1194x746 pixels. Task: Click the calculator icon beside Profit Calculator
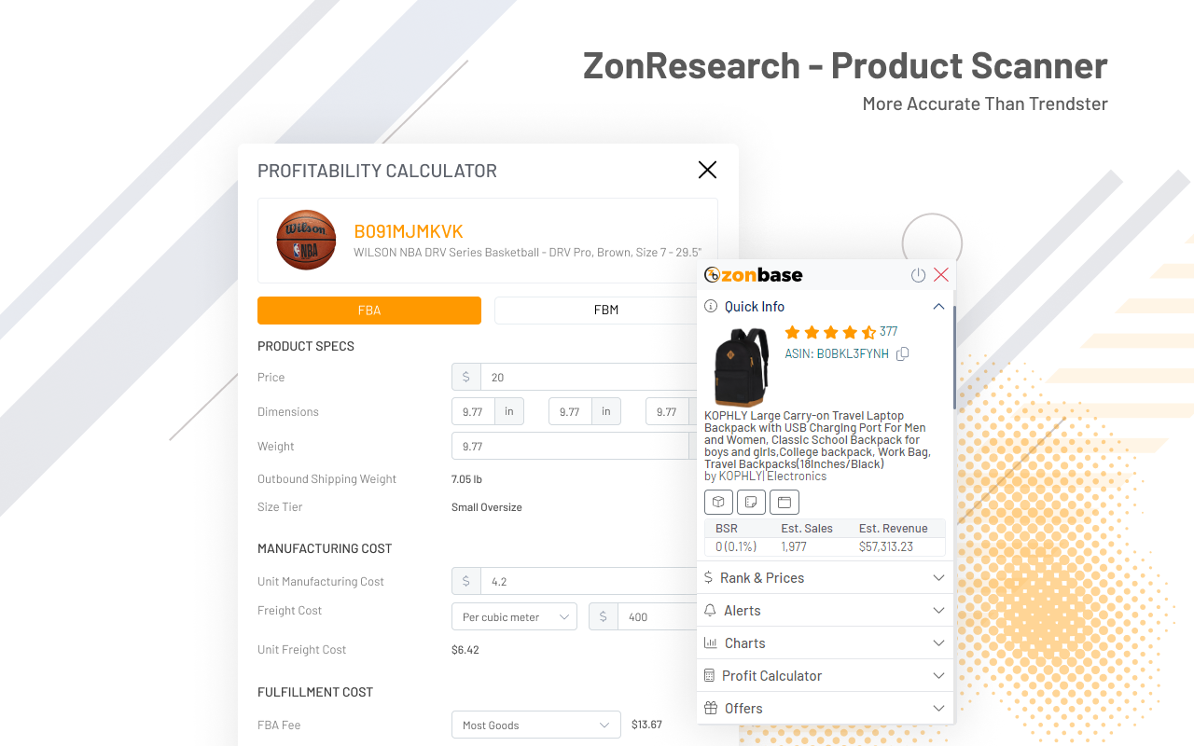click(710, 675)
